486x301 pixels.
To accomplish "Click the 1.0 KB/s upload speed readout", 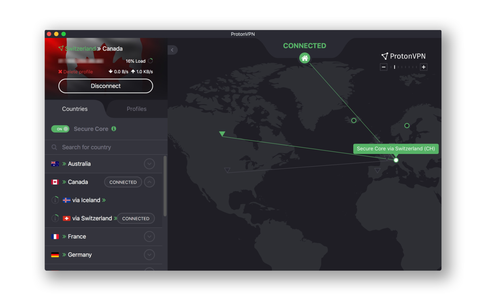I will click(142, 72).
